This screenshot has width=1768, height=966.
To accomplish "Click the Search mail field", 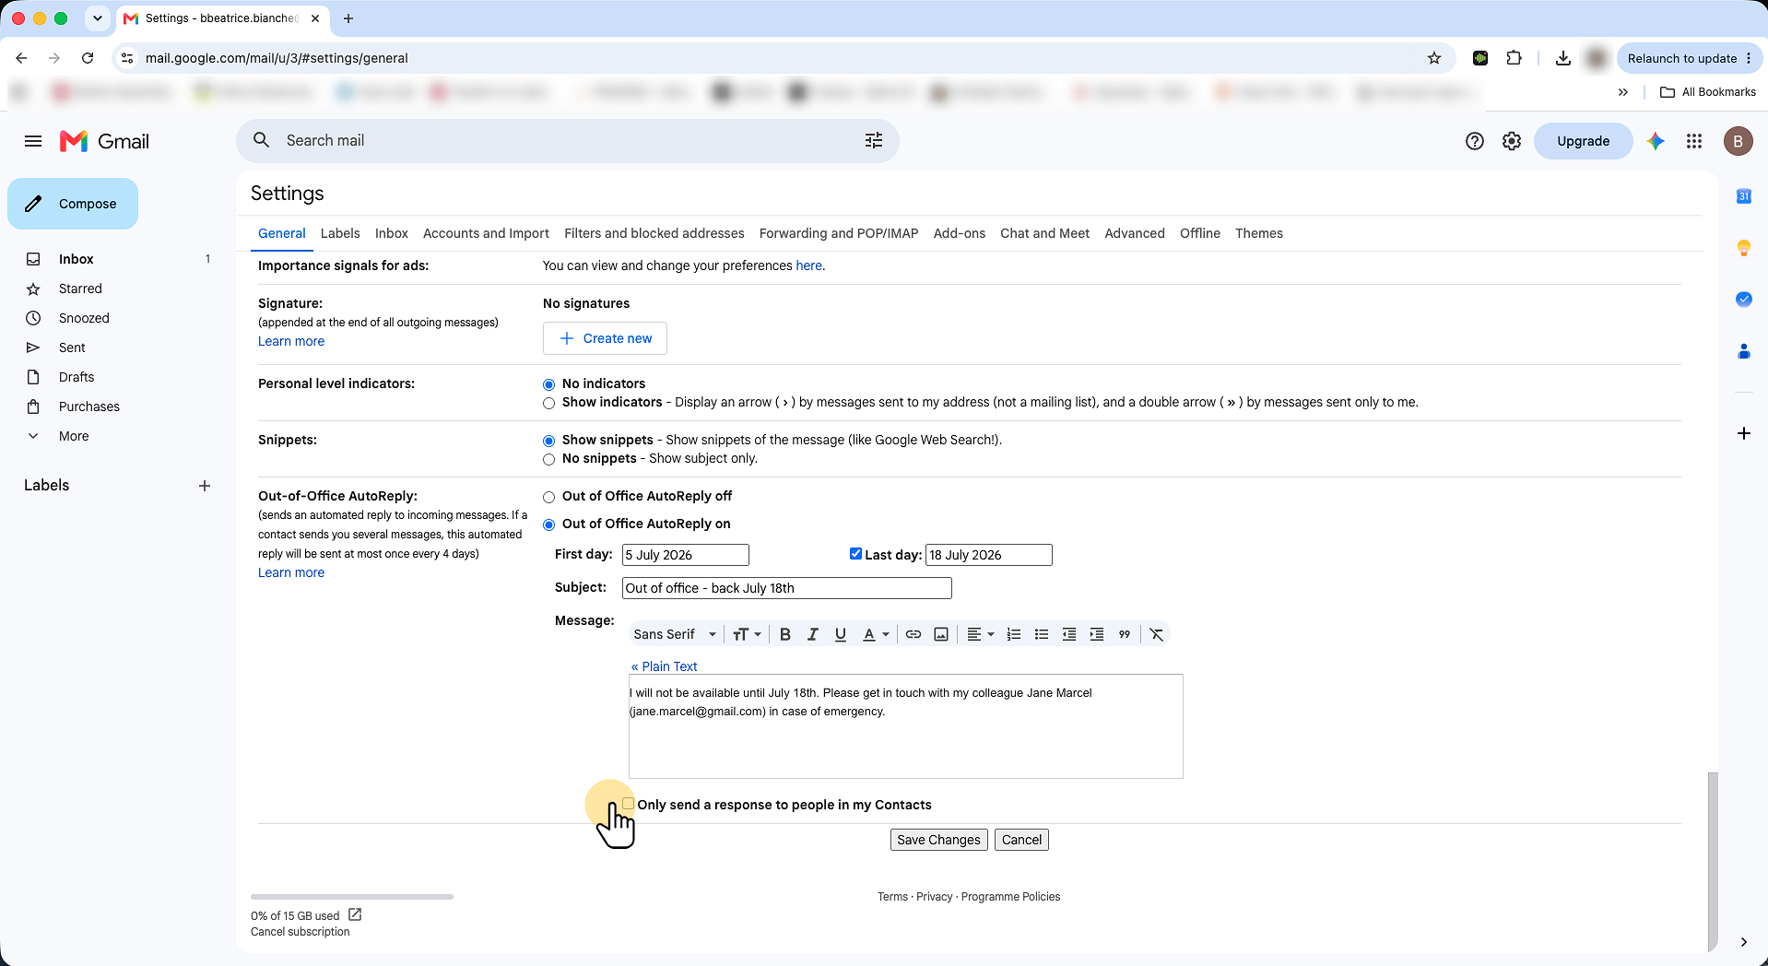I will [x=567, y=140].
